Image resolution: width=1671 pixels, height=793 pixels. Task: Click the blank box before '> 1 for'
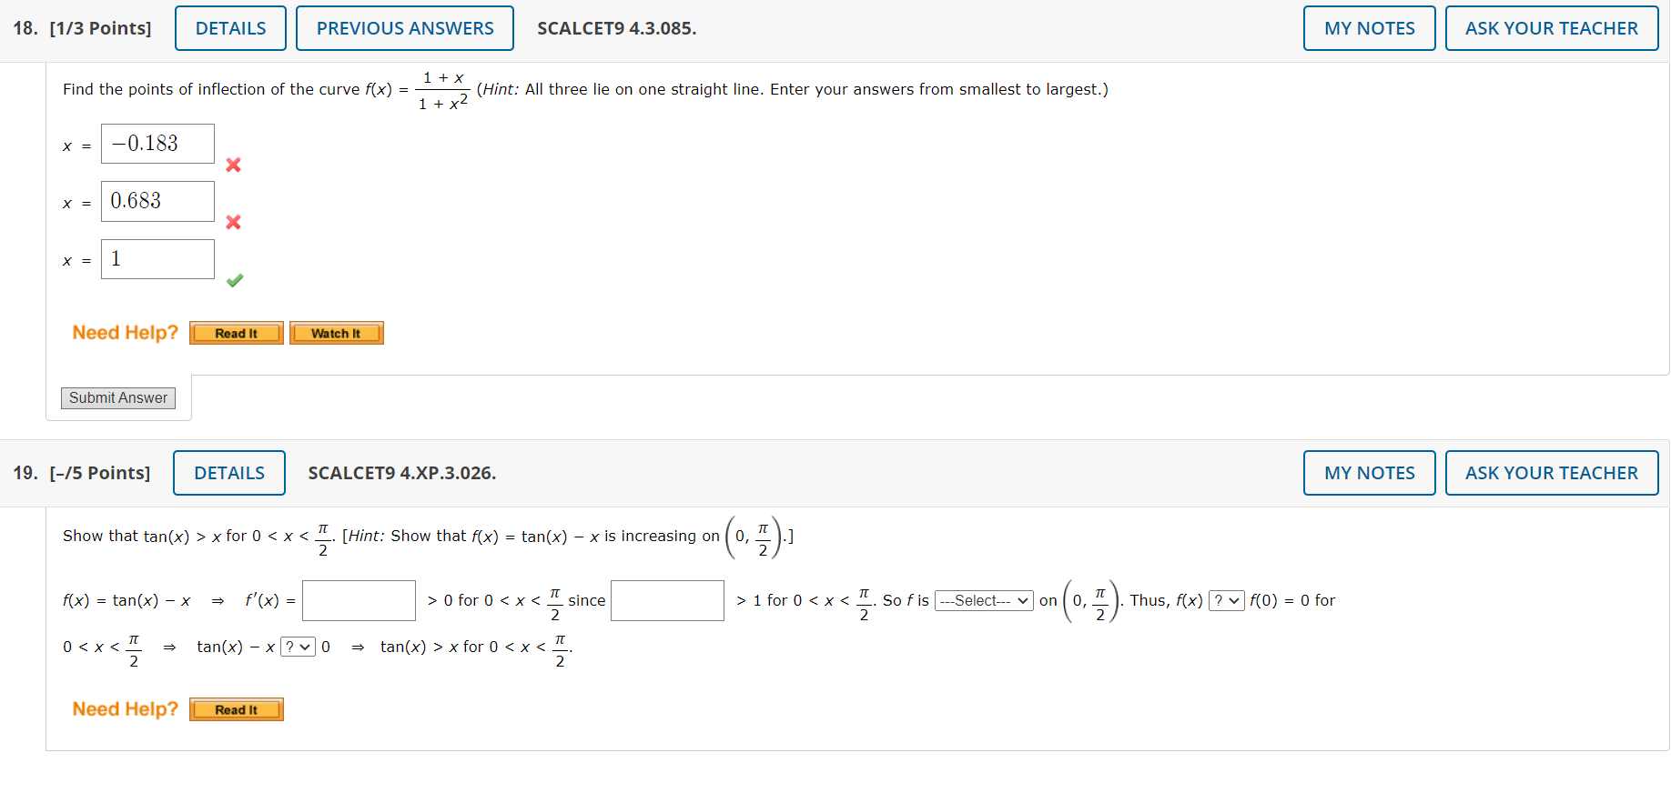(x=667, y=600)
